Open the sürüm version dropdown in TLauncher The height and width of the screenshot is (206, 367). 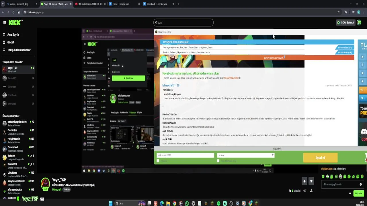click(246, 155)
